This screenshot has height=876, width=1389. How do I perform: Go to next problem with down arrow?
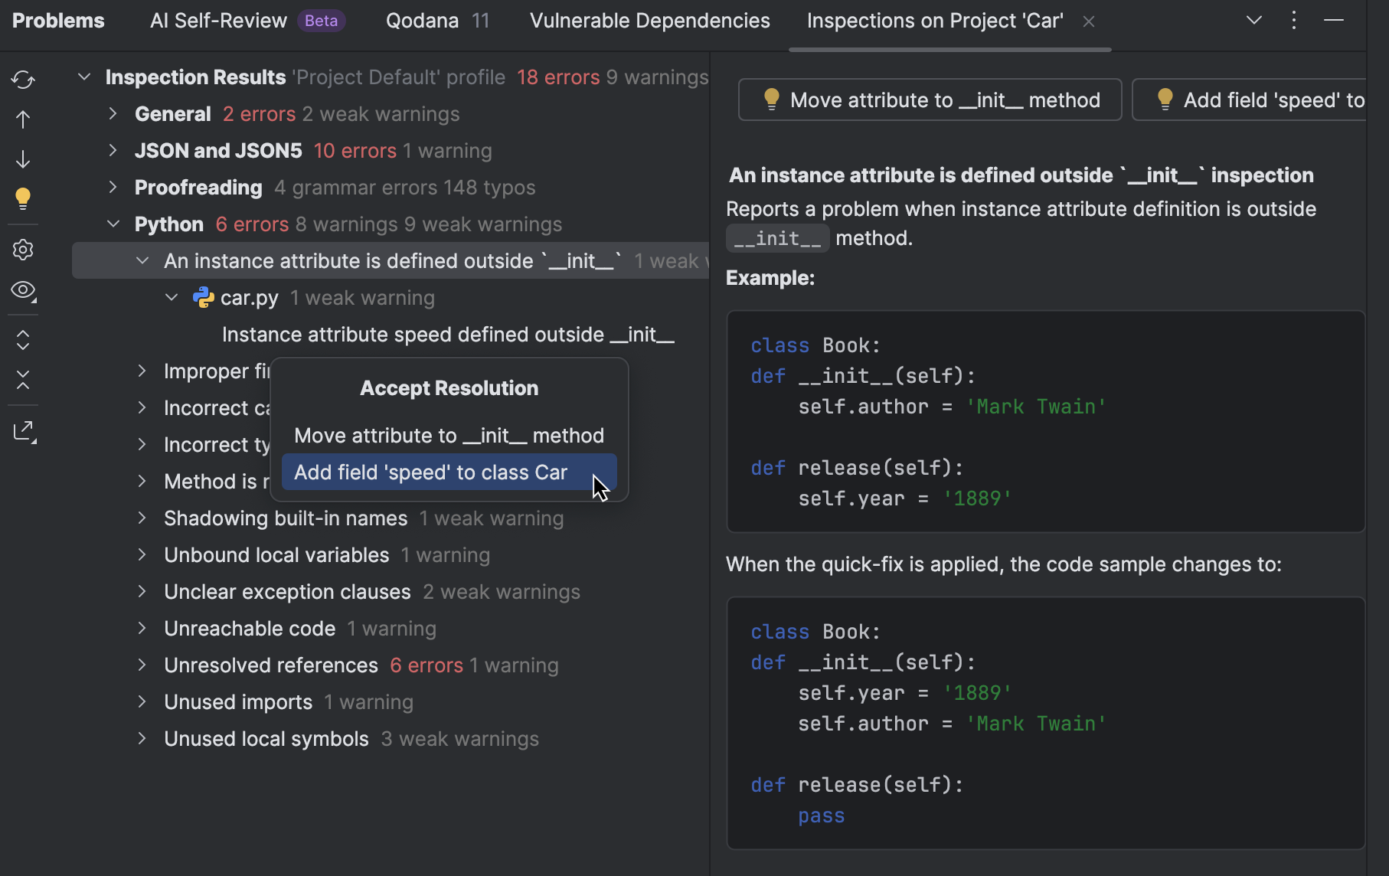coord(23,159)
